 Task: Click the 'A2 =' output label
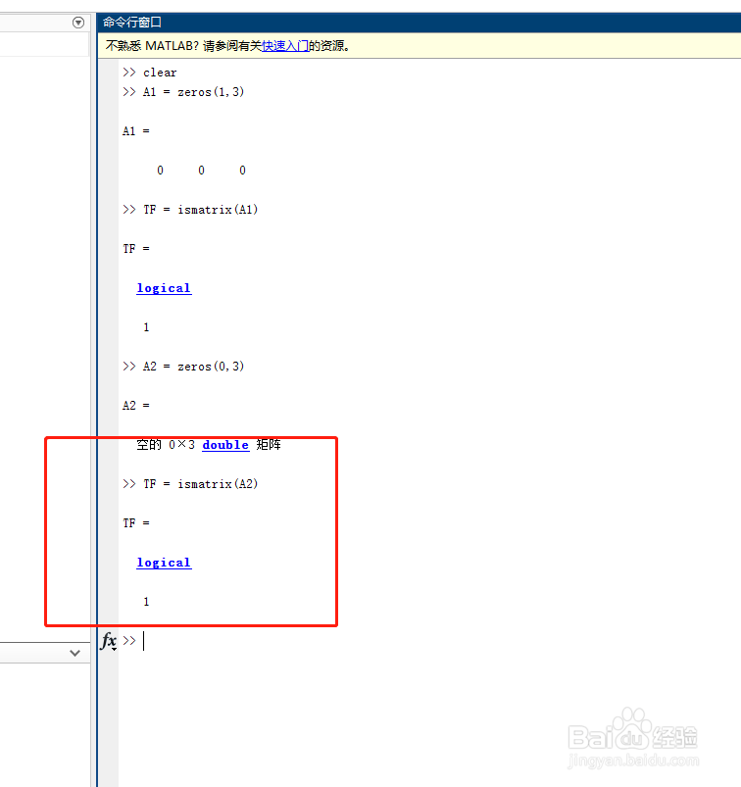pyautogui.click(x=136, y=406)
